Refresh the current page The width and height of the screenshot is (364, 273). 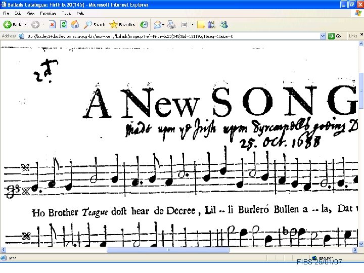[64, 24]
